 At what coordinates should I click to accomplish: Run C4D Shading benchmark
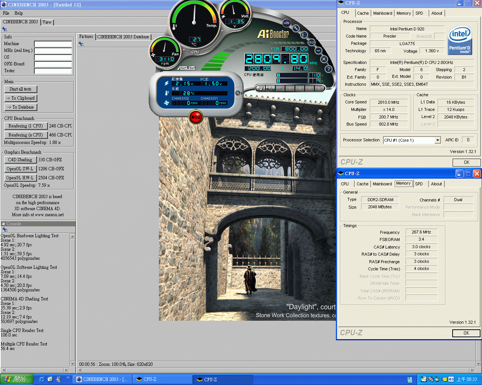coord(20,160)
